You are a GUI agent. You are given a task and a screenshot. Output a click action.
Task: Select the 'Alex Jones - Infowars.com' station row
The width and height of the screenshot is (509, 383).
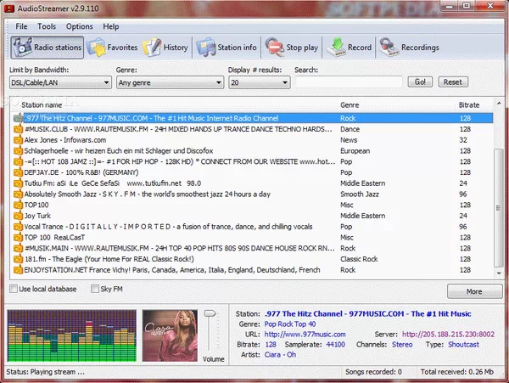pyautogui.click(x=253, y=140)
